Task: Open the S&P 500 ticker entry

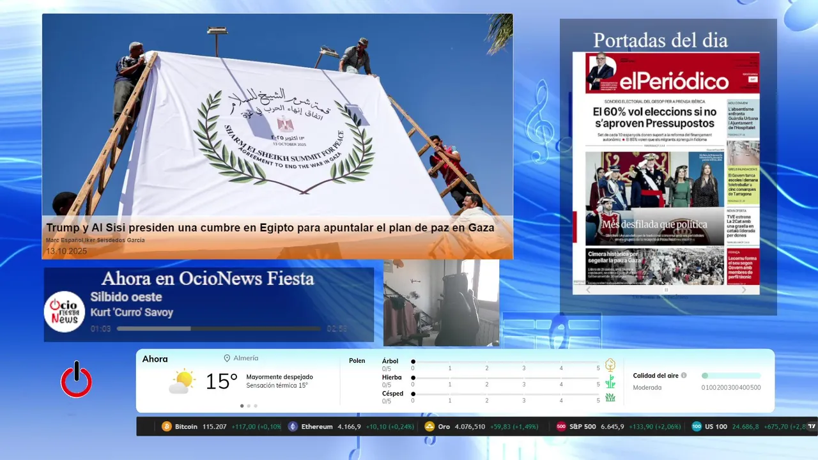Action: point(618,427)
